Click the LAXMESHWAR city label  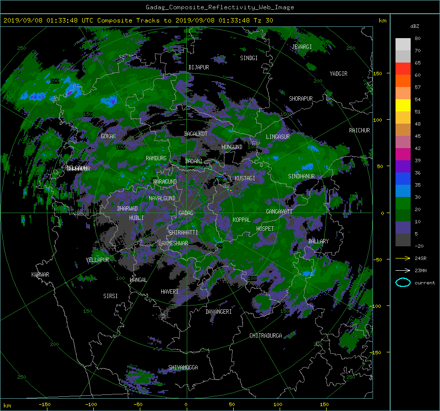pos(173,243)
